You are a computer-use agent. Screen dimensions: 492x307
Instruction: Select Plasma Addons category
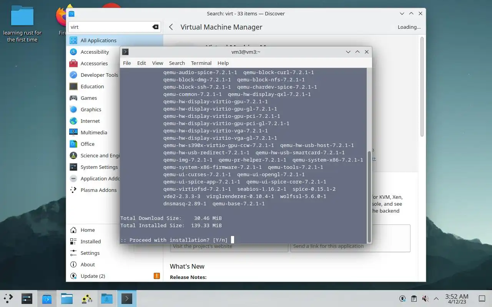click(x=93, y=190)
